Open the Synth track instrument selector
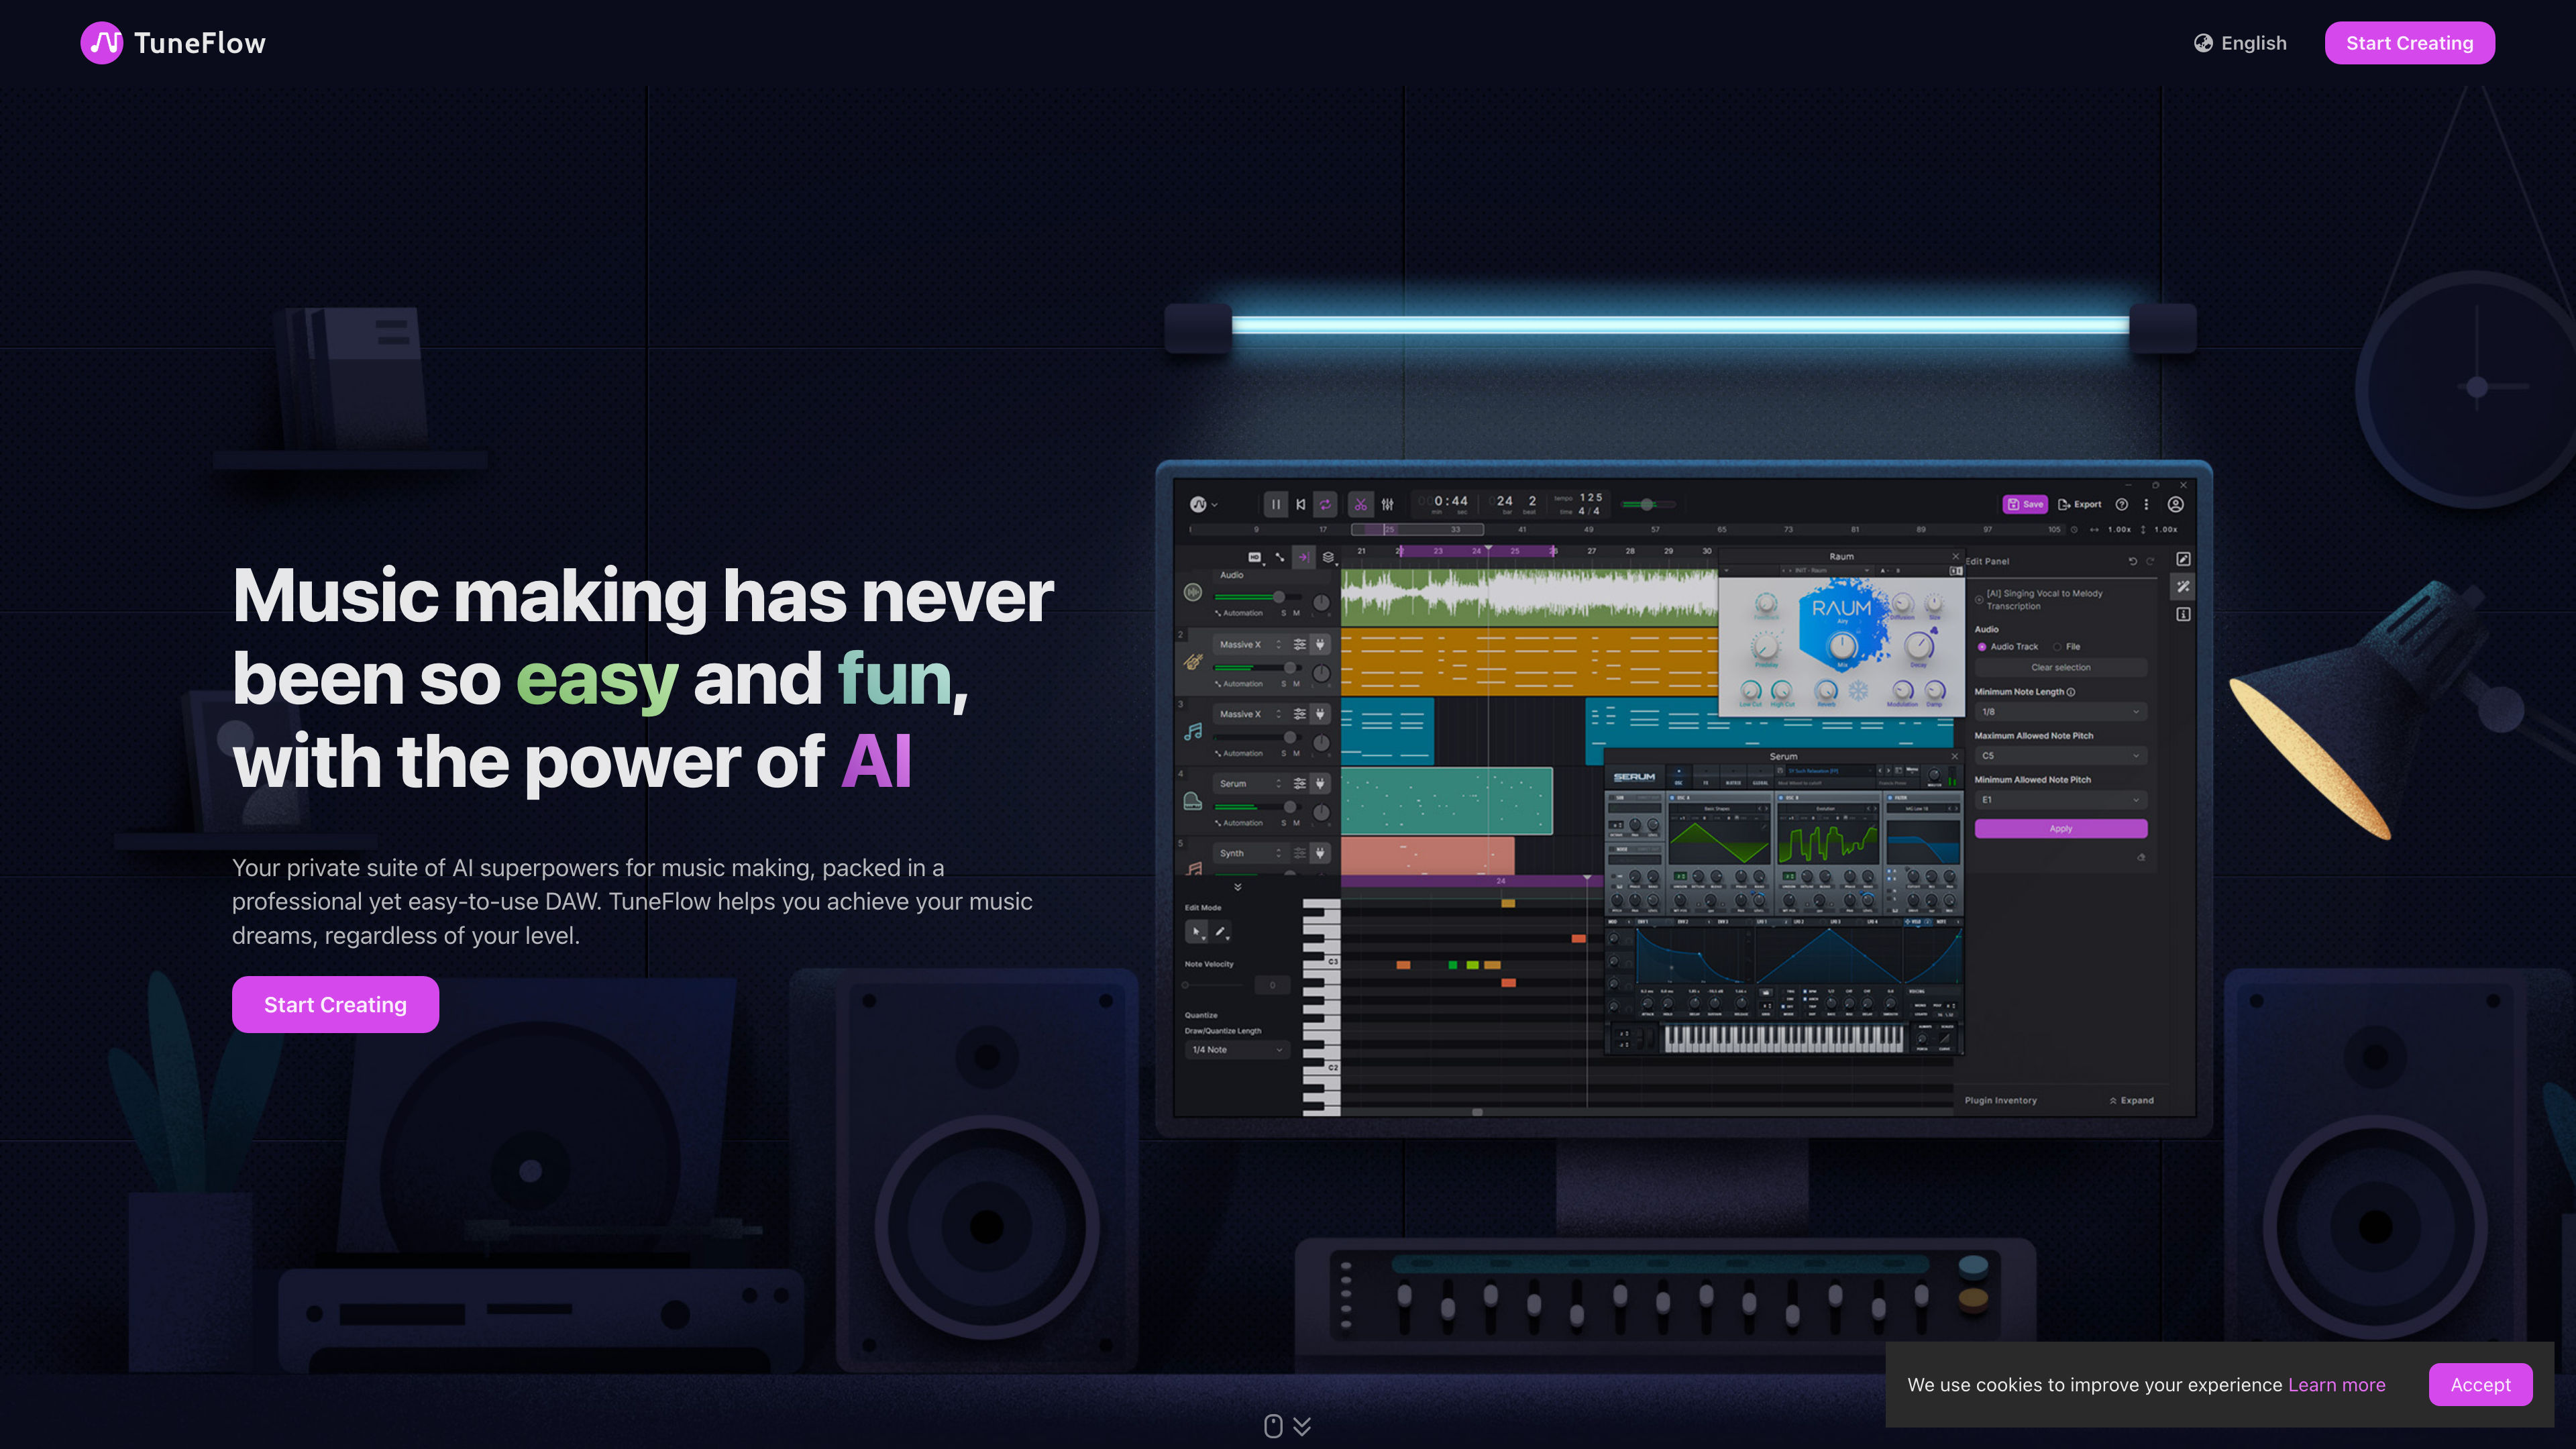Screen dimensions: 2576x1449 click(1250, 853)
